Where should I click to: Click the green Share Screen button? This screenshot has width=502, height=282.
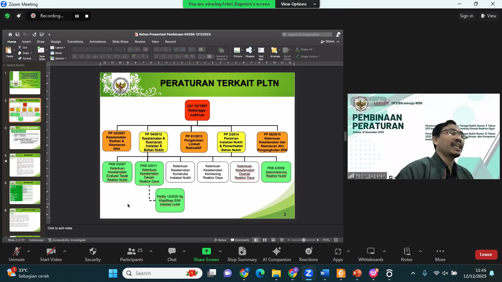[x=206, y=254]
